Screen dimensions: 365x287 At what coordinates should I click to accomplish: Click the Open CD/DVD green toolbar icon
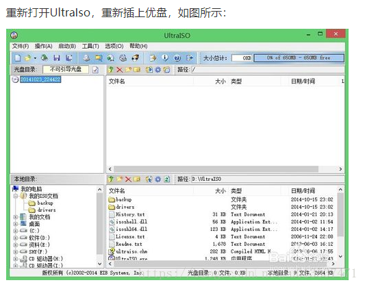(45, 58)
